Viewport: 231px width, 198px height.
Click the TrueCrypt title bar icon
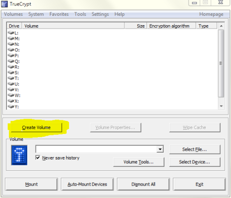pyautogui.click(x=4, y=4)
